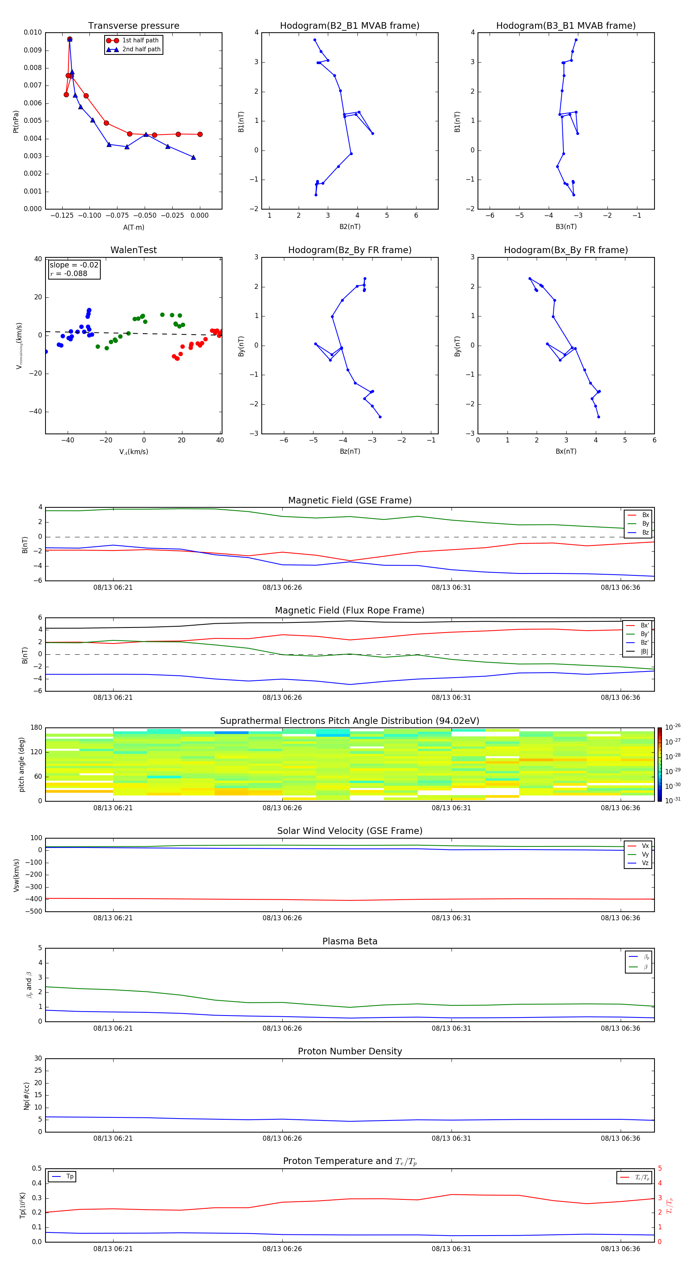Viewport: 700px width, 1283px height.
Task: Click the Suprathermal Electrons Pitch Angle Distribution title
Action: [350, 721]
